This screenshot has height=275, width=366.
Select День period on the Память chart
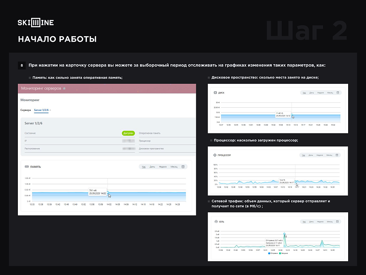coord(153,167)
